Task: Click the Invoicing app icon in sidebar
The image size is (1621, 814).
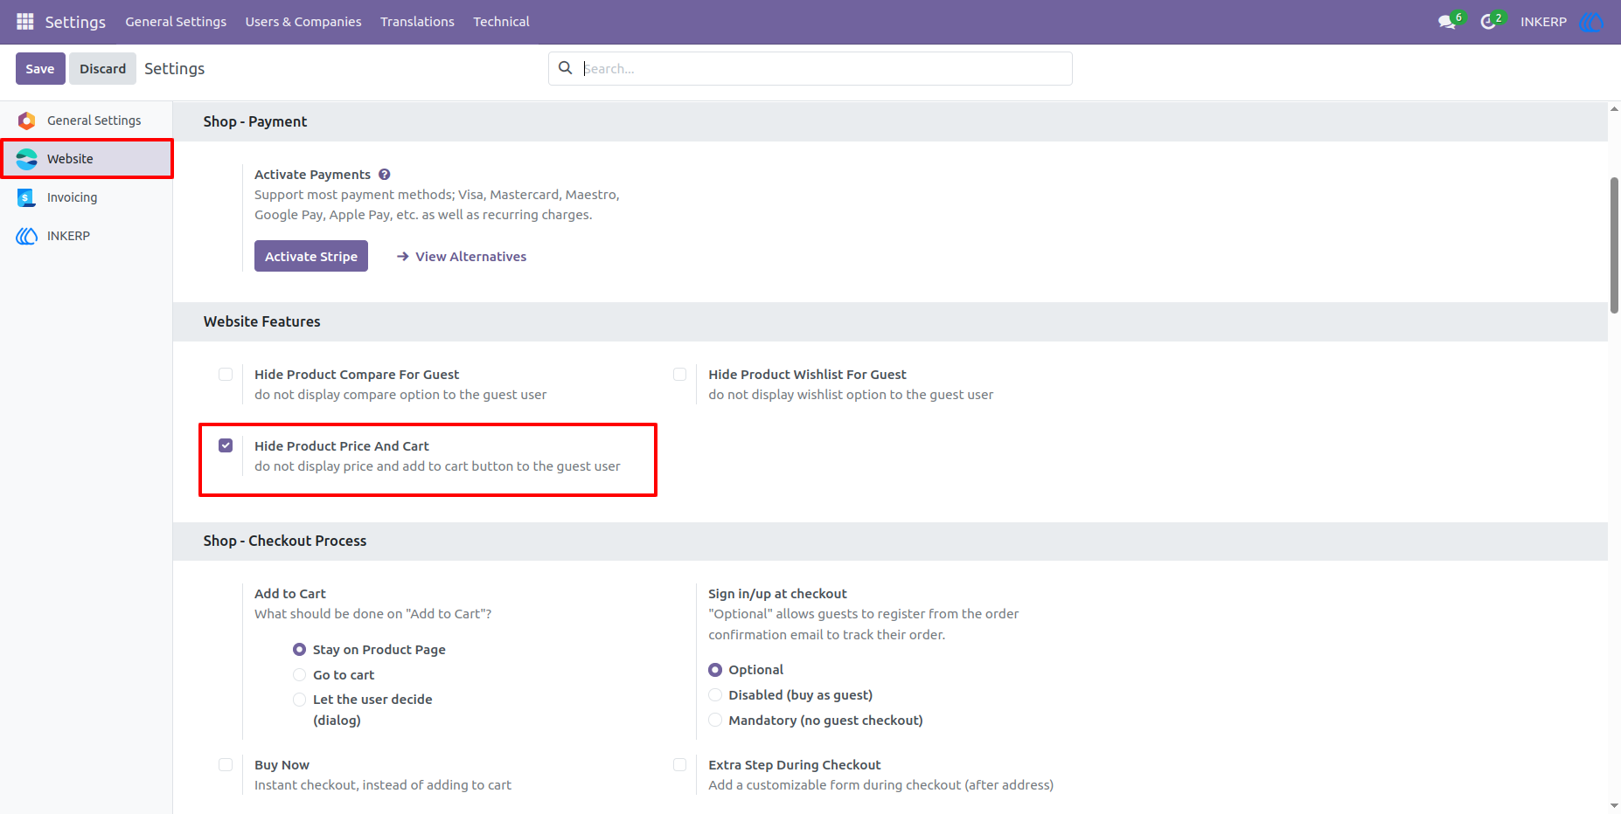Action: tap(26, 197)
